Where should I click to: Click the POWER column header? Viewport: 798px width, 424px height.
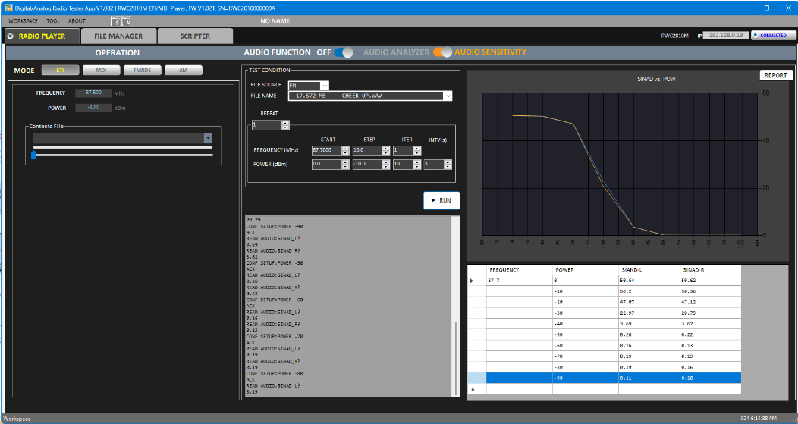point(586,270)
